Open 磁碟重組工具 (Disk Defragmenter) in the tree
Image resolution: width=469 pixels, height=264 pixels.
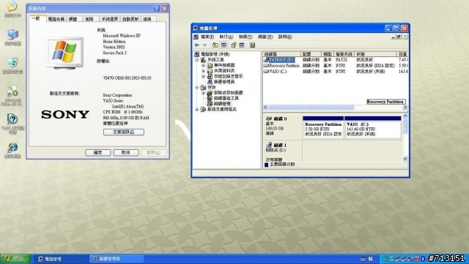point(226,98)
